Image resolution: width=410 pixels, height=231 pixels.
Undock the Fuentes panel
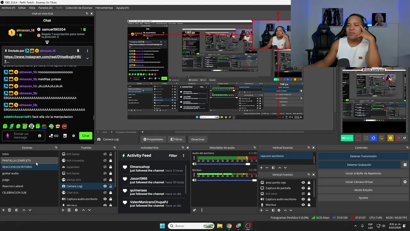click(115, 148)
